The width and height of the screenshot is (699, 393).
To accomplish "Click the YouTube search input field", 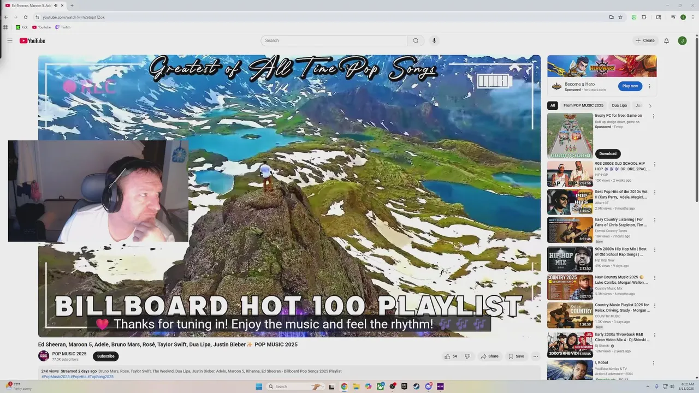I will pos(334,40).
